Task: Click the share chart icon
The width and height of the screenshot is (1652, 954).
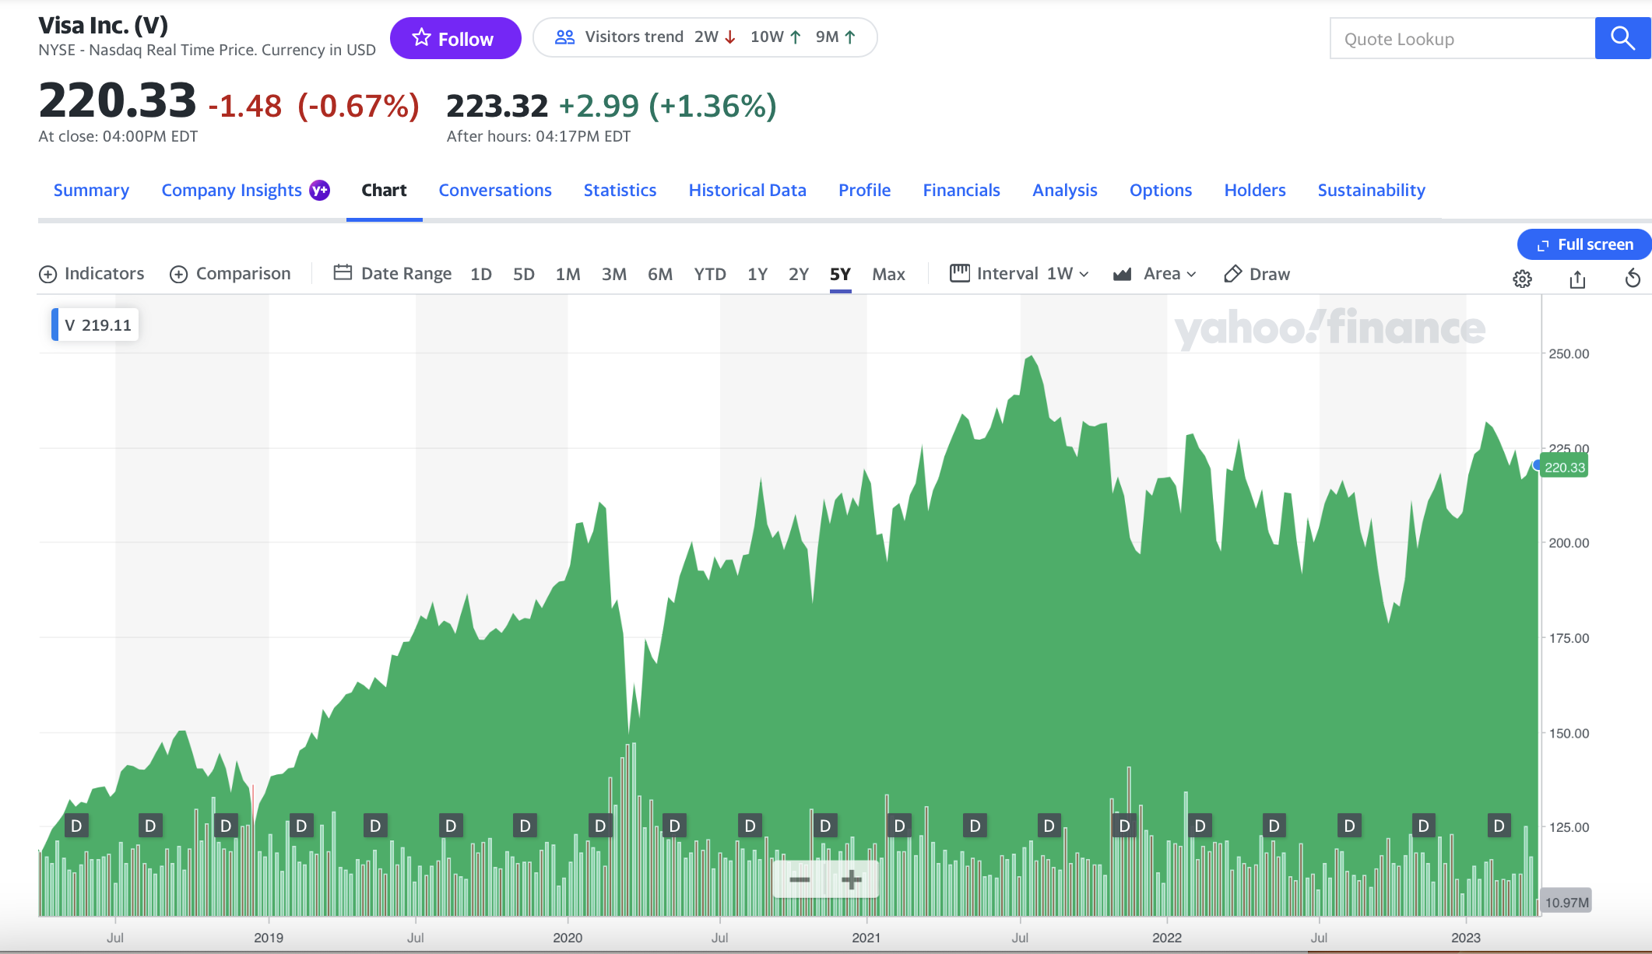Action: (1577, 279)
